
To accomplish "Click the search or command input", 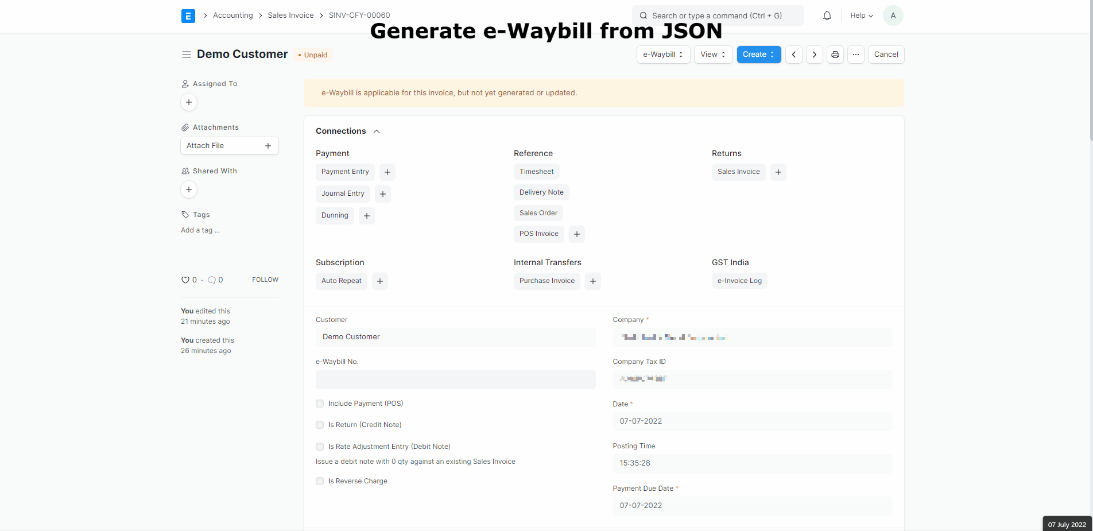I will click(x=718, y=15).
